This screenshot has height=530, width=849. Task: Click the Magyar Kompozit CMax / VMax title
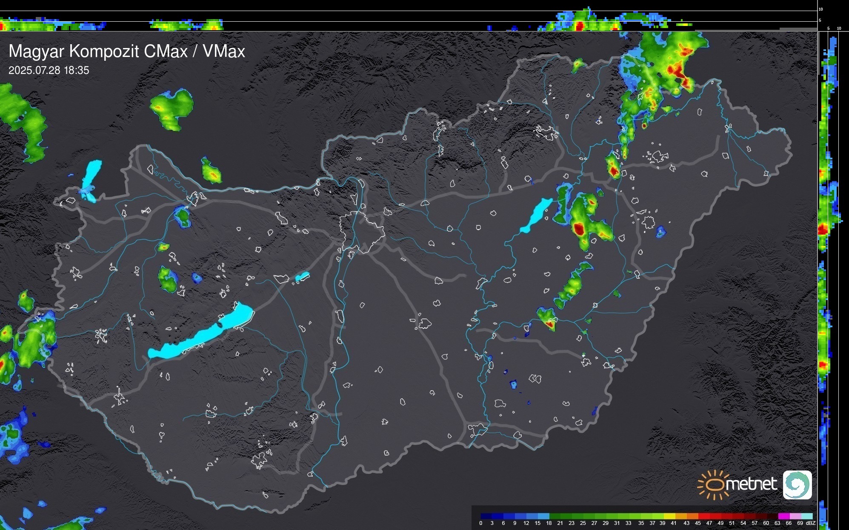click(127, 51)
